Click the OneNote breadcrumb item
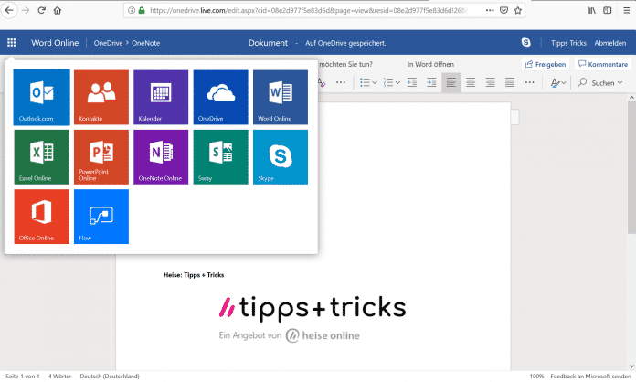The image size is (636, 382). click(144, 43)
